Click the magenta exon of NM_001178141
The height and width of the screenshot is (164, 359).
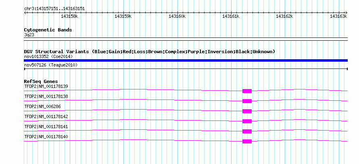pos(247,131)
